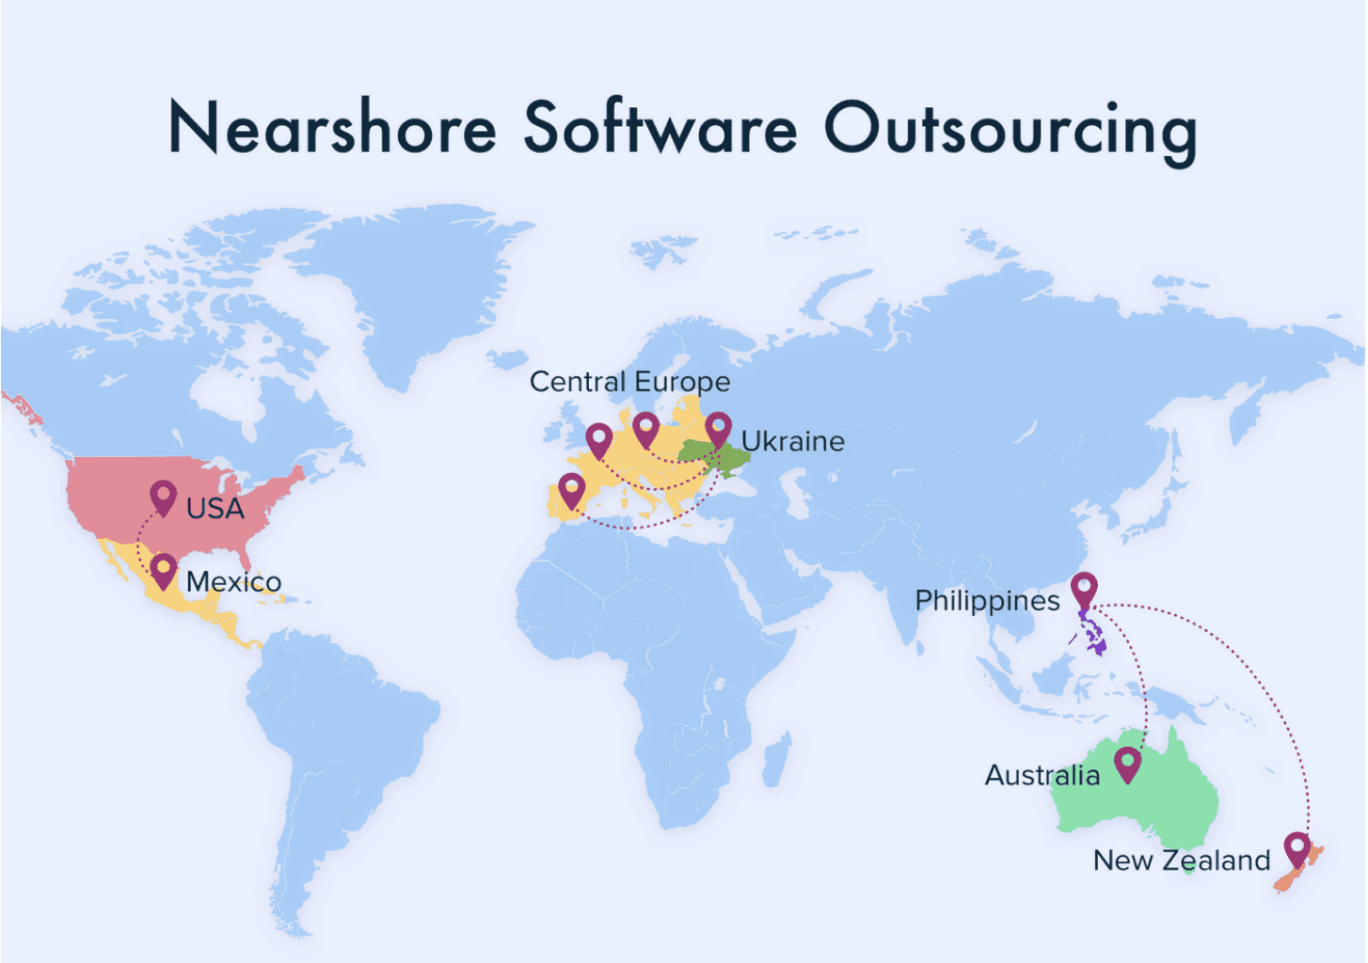1368x963 pixels.
Task: Click the USA text label
Action: click(215, 509)
